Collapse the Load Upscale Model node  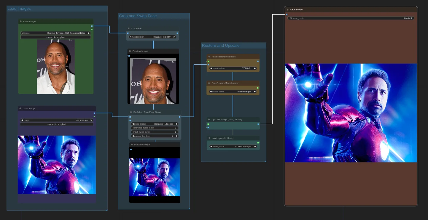209,138
